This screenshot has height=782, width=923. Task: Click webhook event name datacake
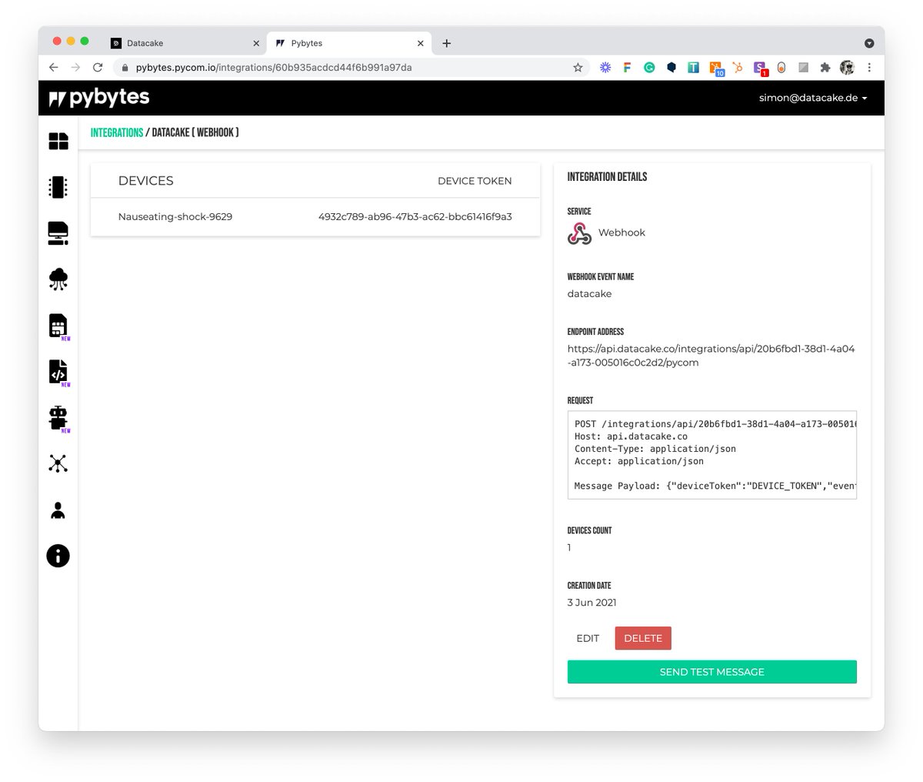click(590, 294)
